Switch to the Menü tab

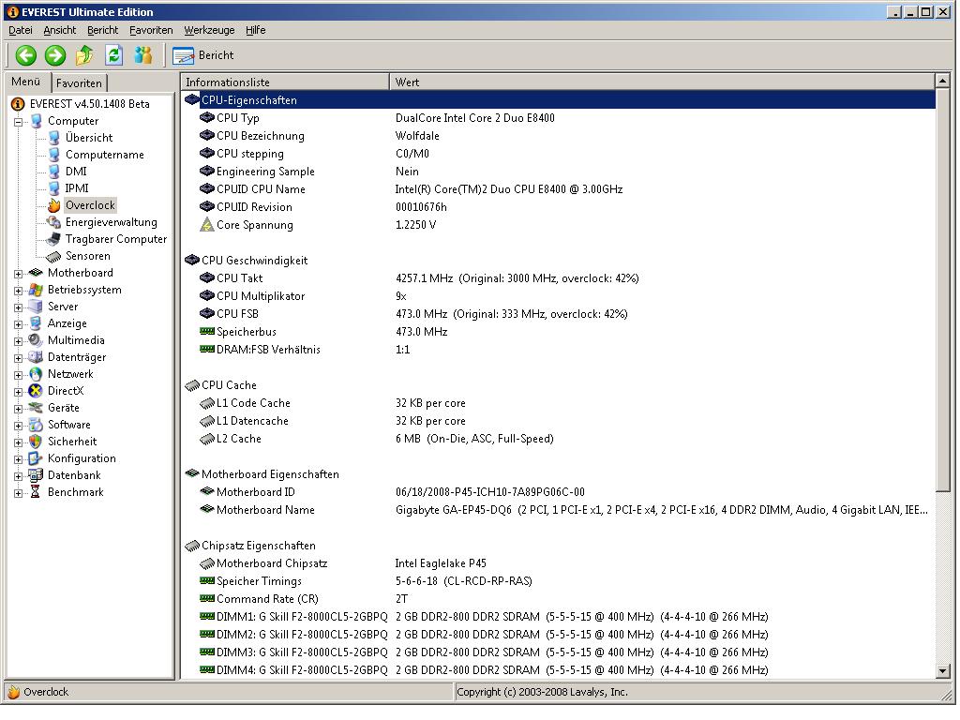tap(25, 82)
